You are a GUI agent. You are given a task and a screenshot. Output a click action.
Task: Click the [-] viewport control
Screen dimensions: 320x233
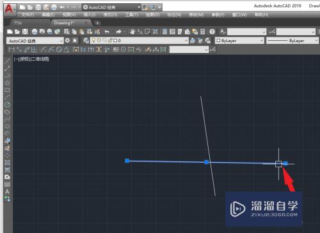(16, 59)
